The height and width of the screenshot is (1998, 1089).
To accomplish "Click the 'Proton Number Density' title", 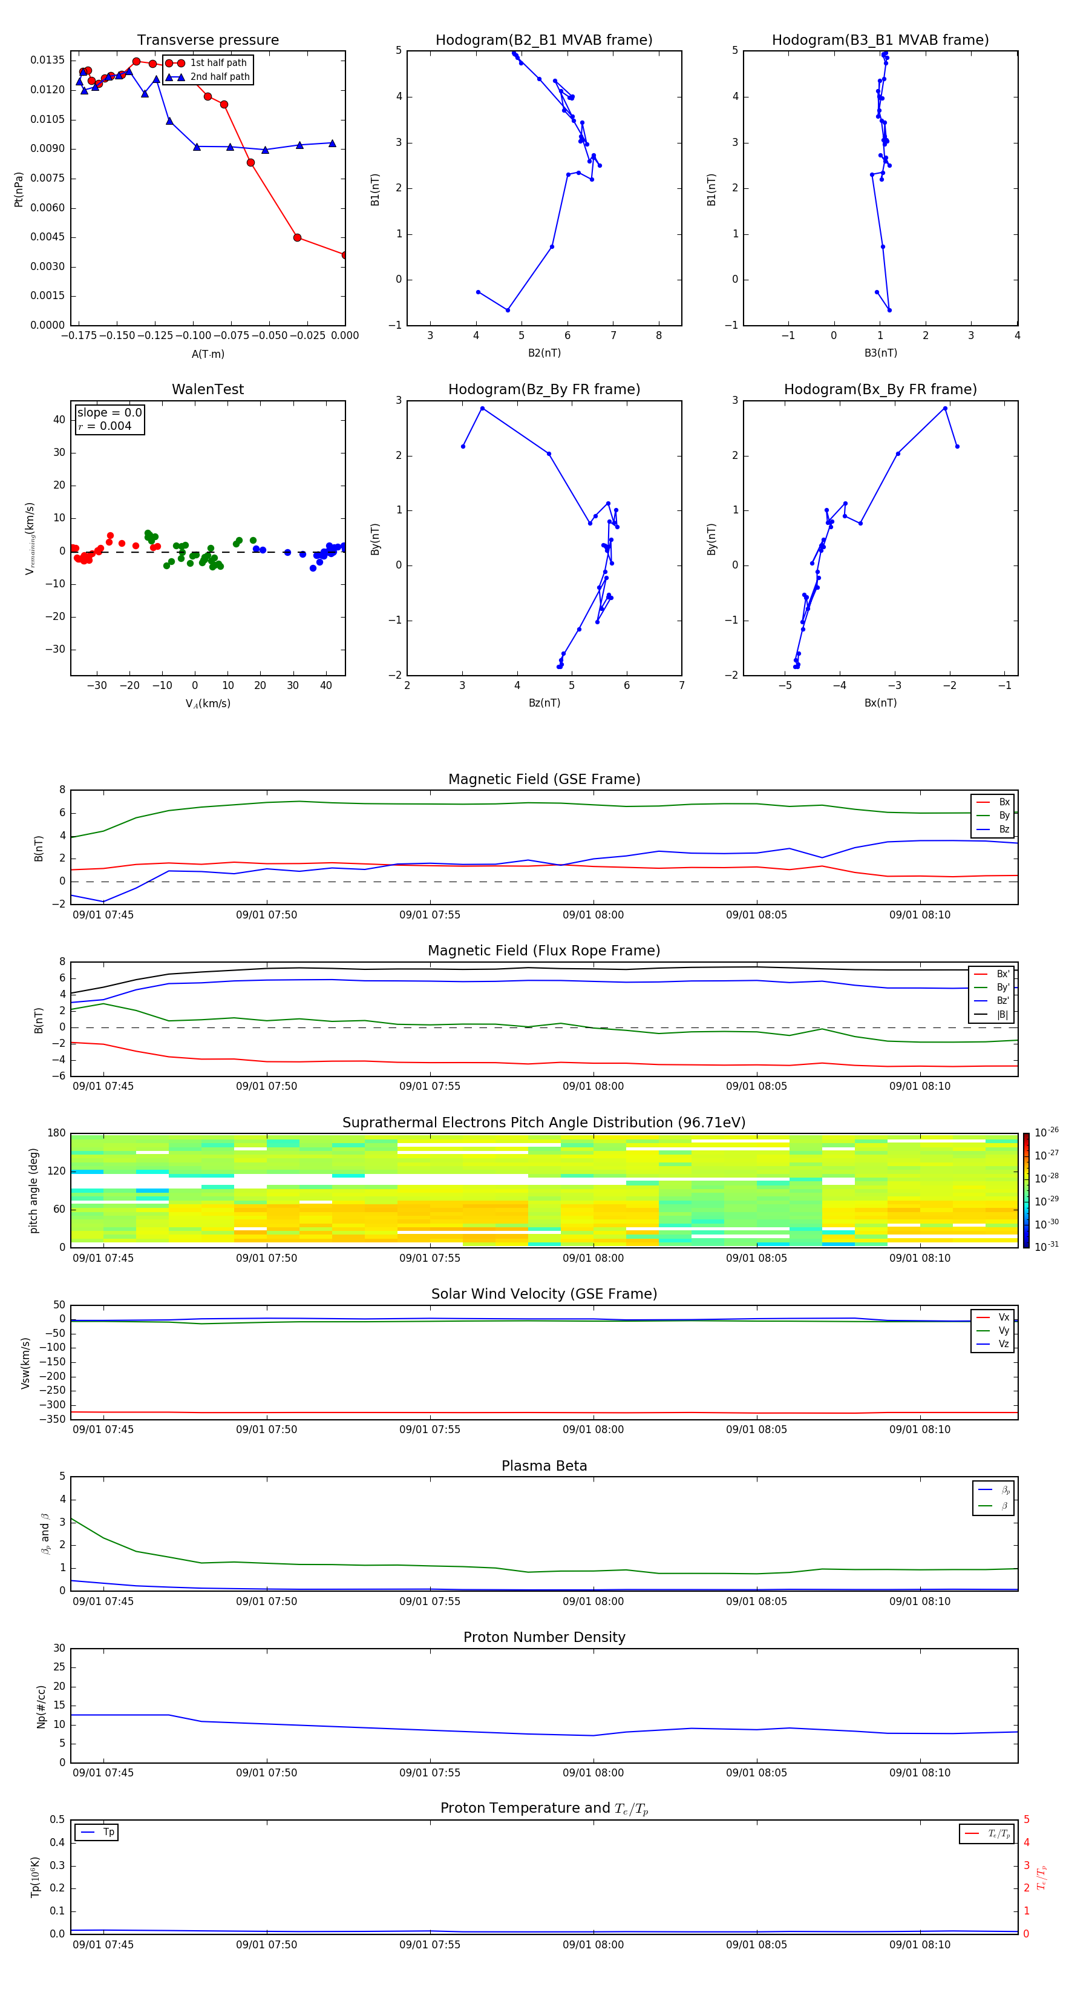I will (544, 1637).
